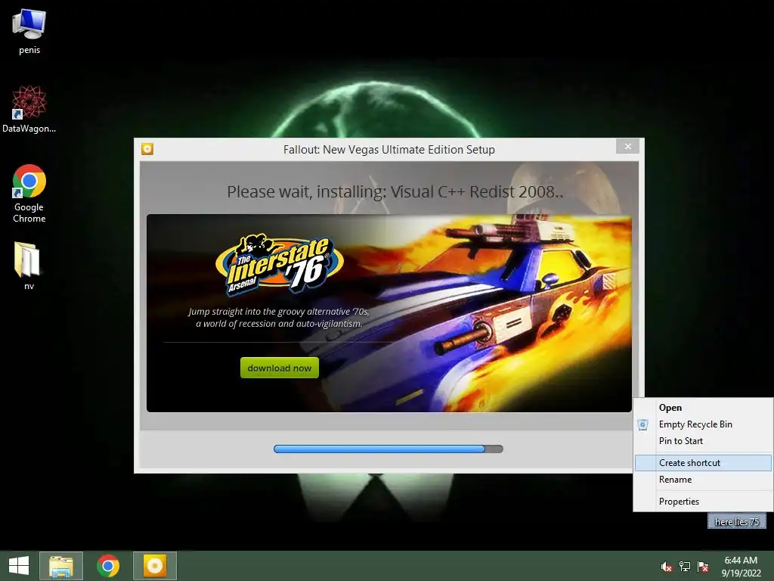Open the 'penis' computer desktop icon
This screenshot has width=774, height=581.
point(29,32)
